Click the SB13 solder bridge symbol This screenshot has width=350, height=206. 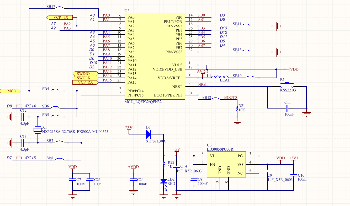246,51
